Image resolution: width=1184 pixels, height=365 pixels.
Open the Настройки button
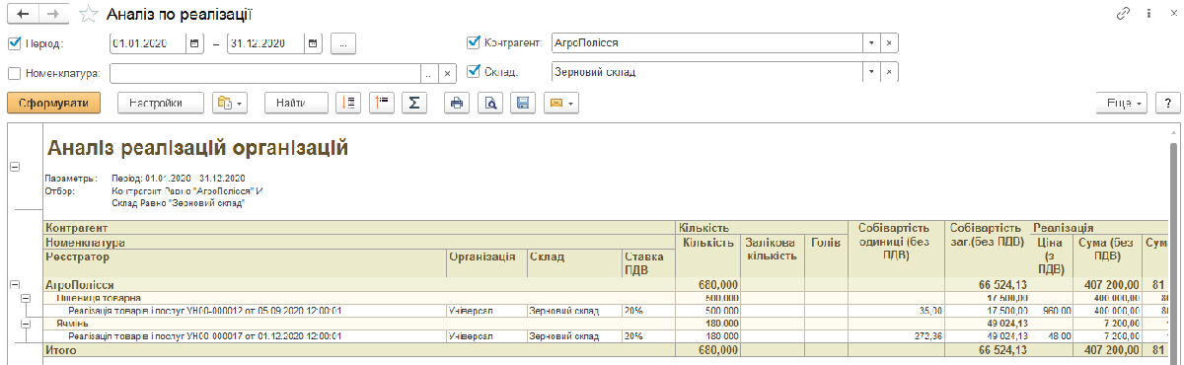pyautogui.click(x=161, y=103)
